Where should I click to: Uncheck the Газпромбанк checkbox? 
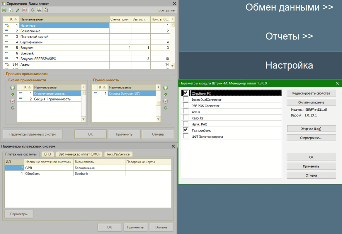186,130
